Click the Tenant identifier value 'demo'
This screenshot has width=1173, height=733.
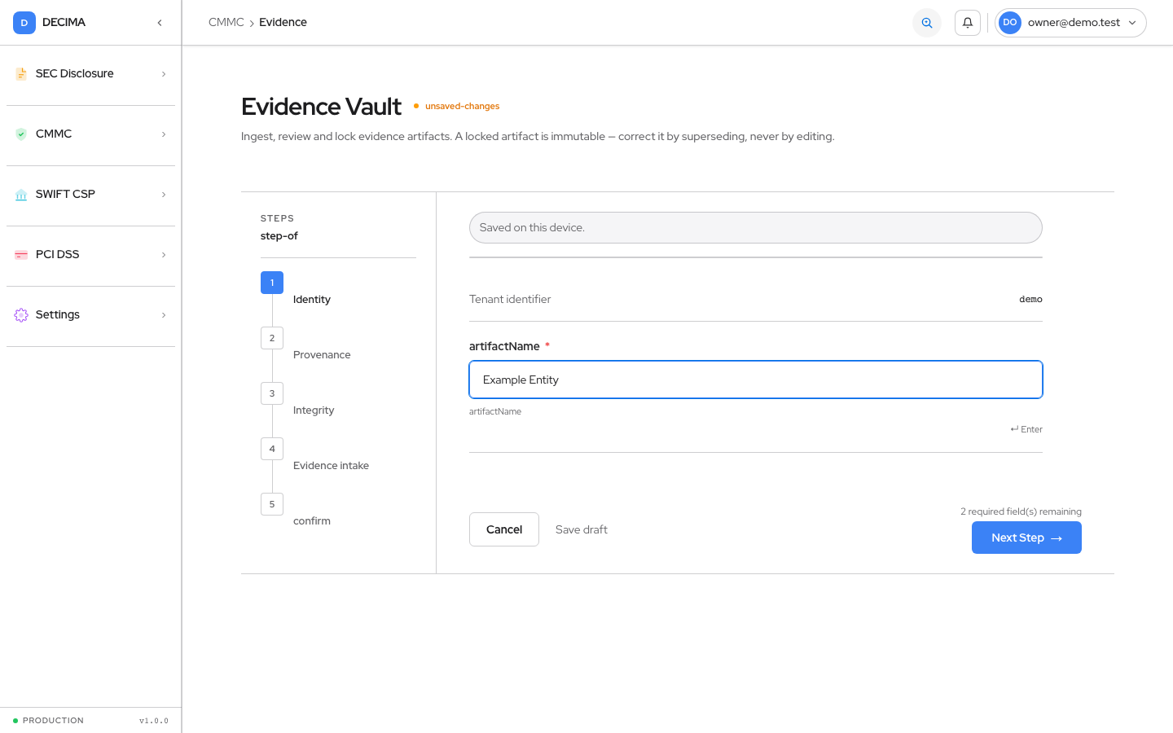click(1030, 300)
